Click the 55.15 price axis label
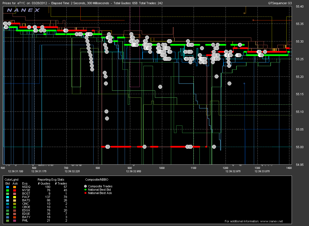 coord(299,94)
